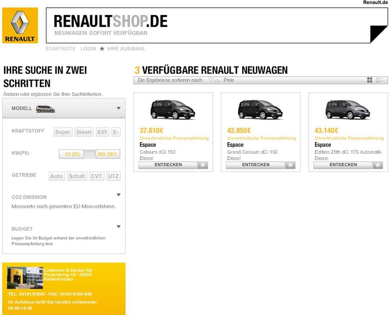
Task: Switch results to grid view icon
Action: click(370, 80)
